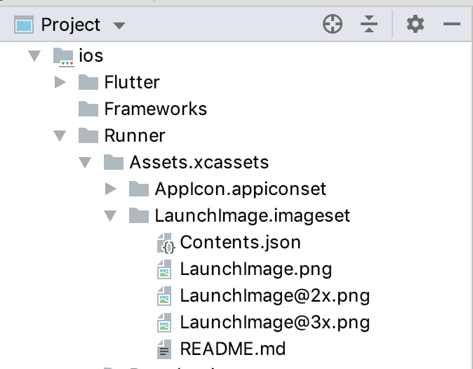Select the LaunchImage@2x.png file
473x369 pixels.
274,295
